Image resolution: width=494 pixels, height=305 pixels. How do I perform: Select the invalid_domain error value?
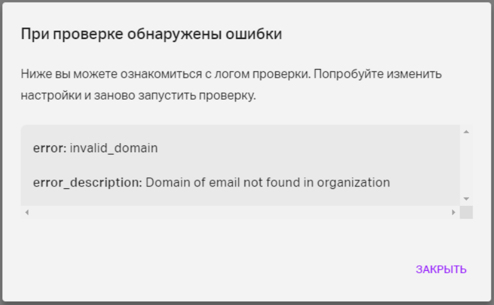pos(114,148)
